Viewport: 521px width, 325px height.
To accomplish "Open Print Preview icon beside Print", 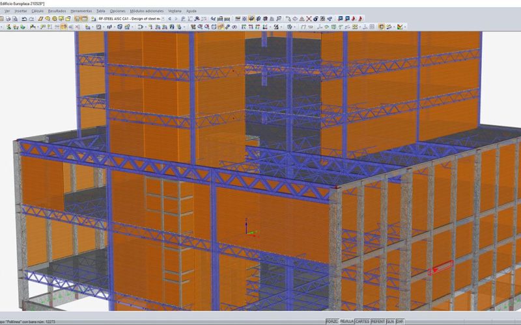I will tap(15, 19).
